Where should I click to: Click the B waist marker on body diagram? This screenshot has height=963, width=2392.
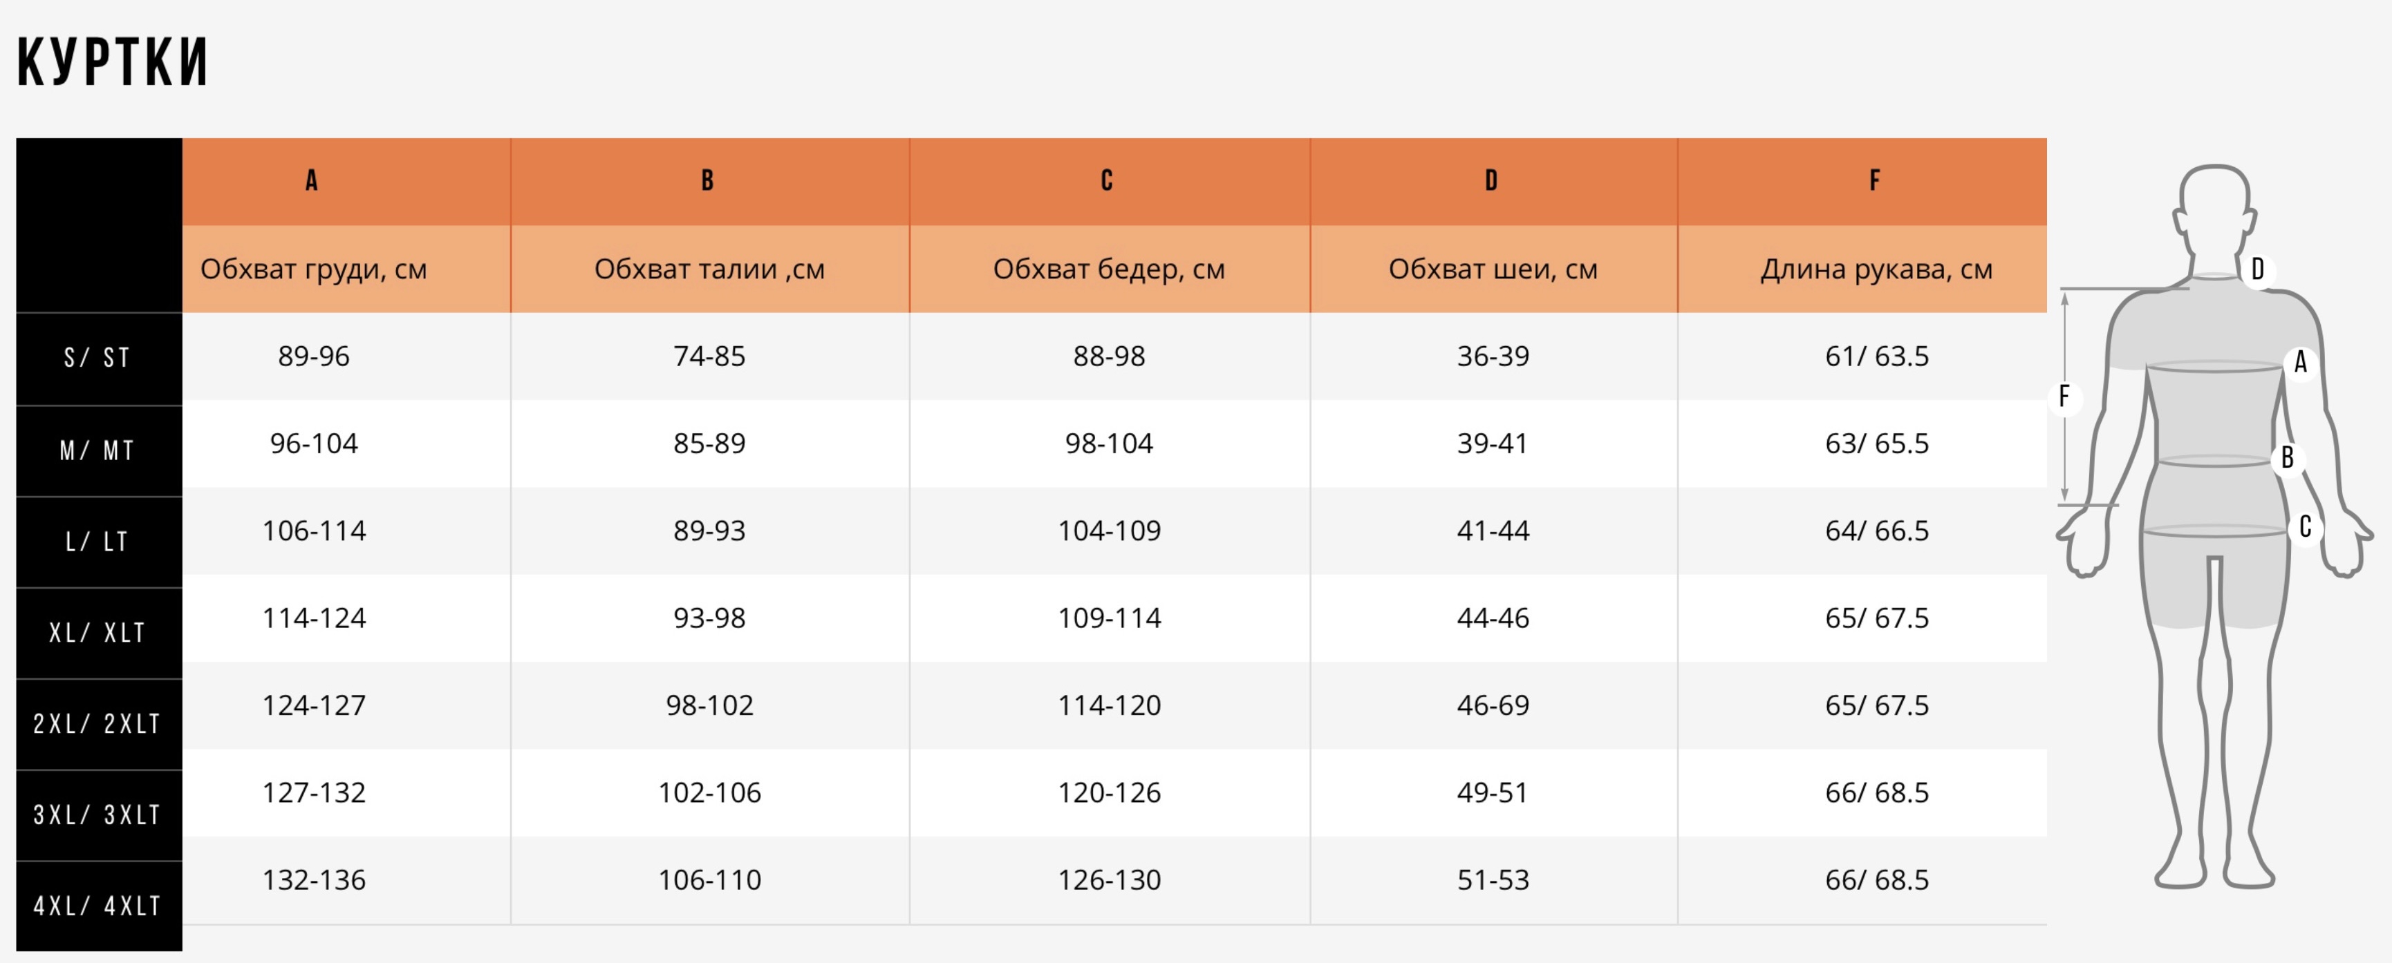click(2287, 457)
